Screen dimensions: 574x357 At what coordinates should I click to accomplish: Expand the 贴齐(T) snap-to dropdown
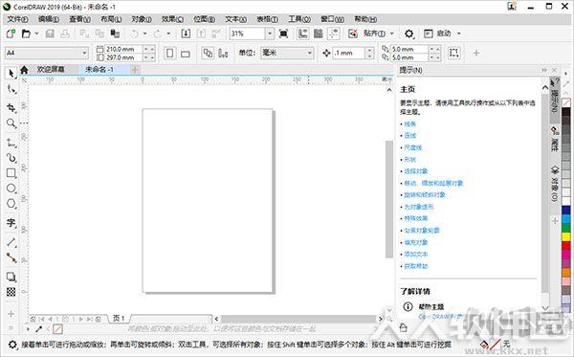pos(391,33)
